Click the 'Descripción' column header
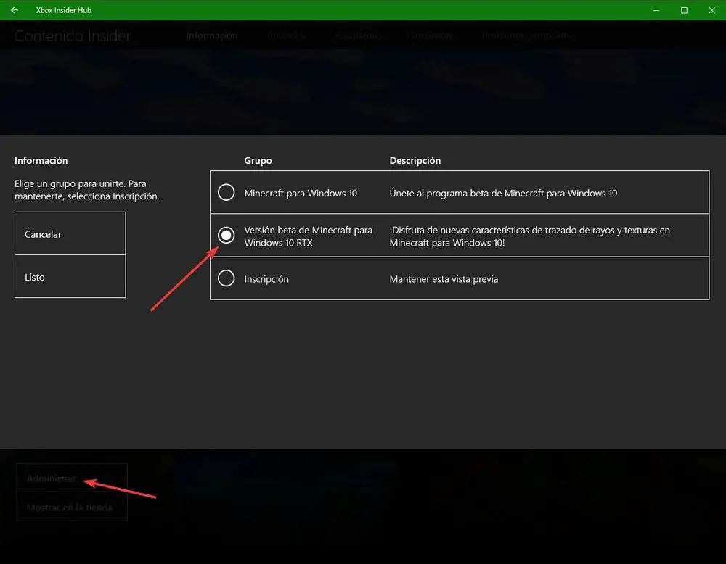The height and width of the screenshot is (564, 726). (x=415, y=160)
